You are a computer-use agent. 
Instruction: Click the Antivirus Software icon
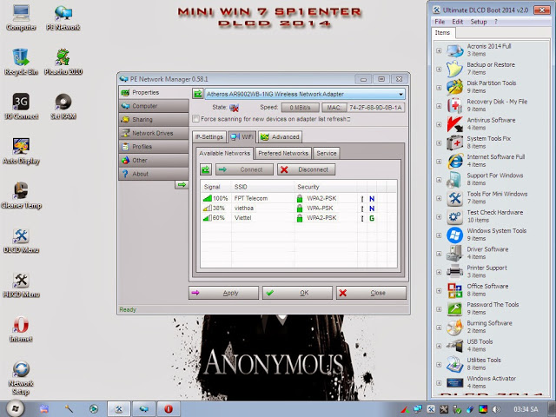tap(455, 123)
